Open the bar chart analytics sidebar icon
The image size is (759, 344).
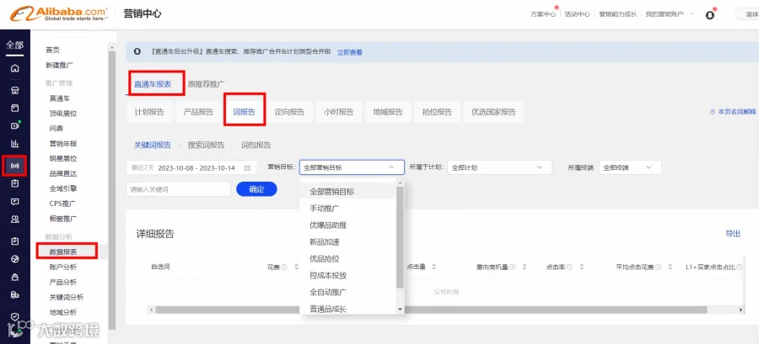pyautogui.click(x=14, y=143)
